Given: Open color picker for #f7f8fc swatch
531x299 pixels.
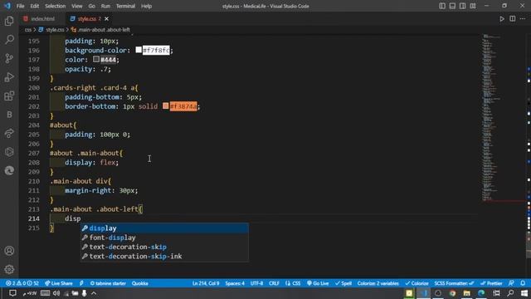Looking at the screenshot, I should coord(139,50).
